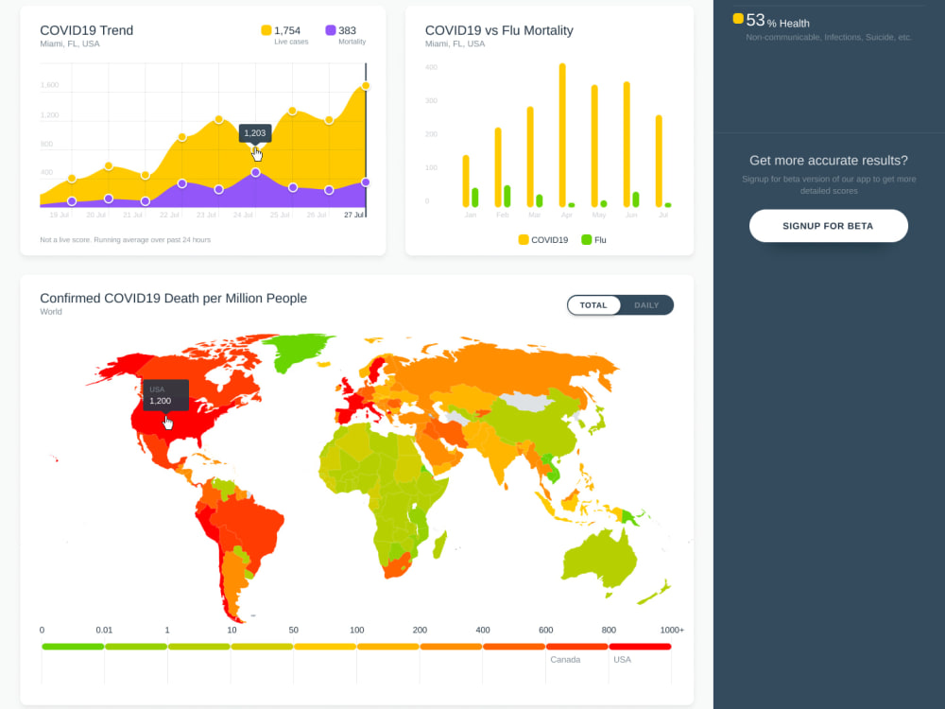Click the 21 Jul live cases point
Image resolution: width=945 pixels, height=709 pixels.
pyautogui.click(x=146, y=176)
